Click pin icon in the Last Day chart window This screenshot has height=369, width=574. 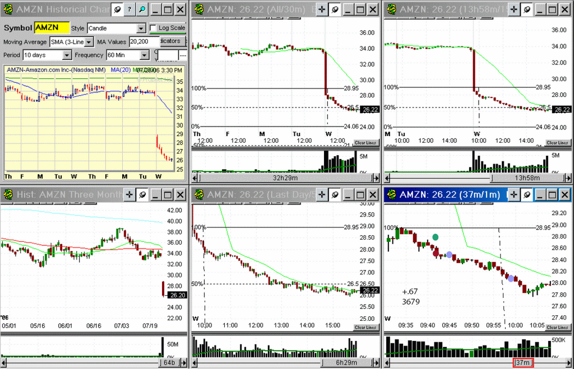point(335,194)
